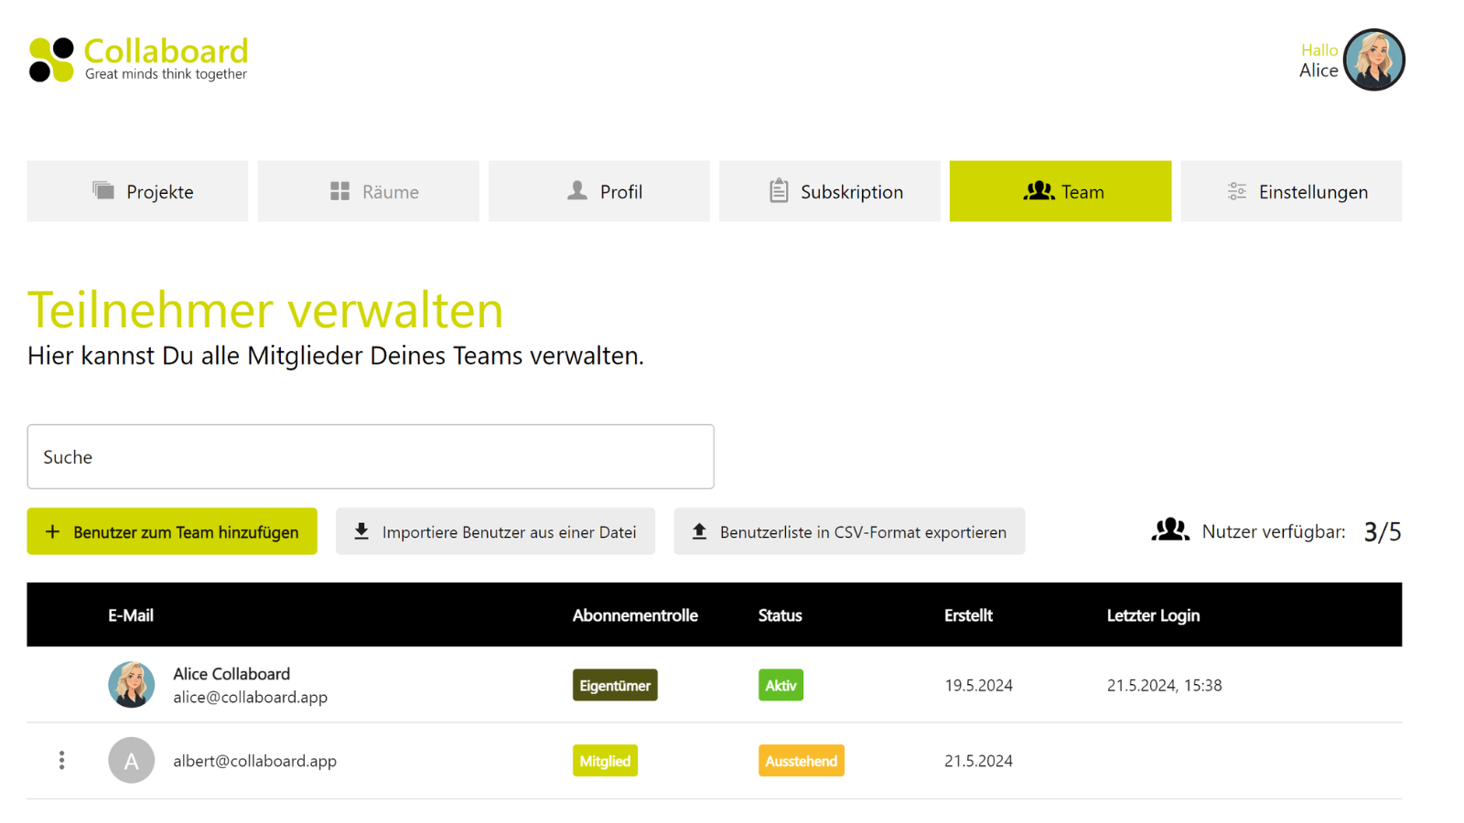Switch to the Projekte tab
The height and width of the screenshot is (823, 1464).
137,191
